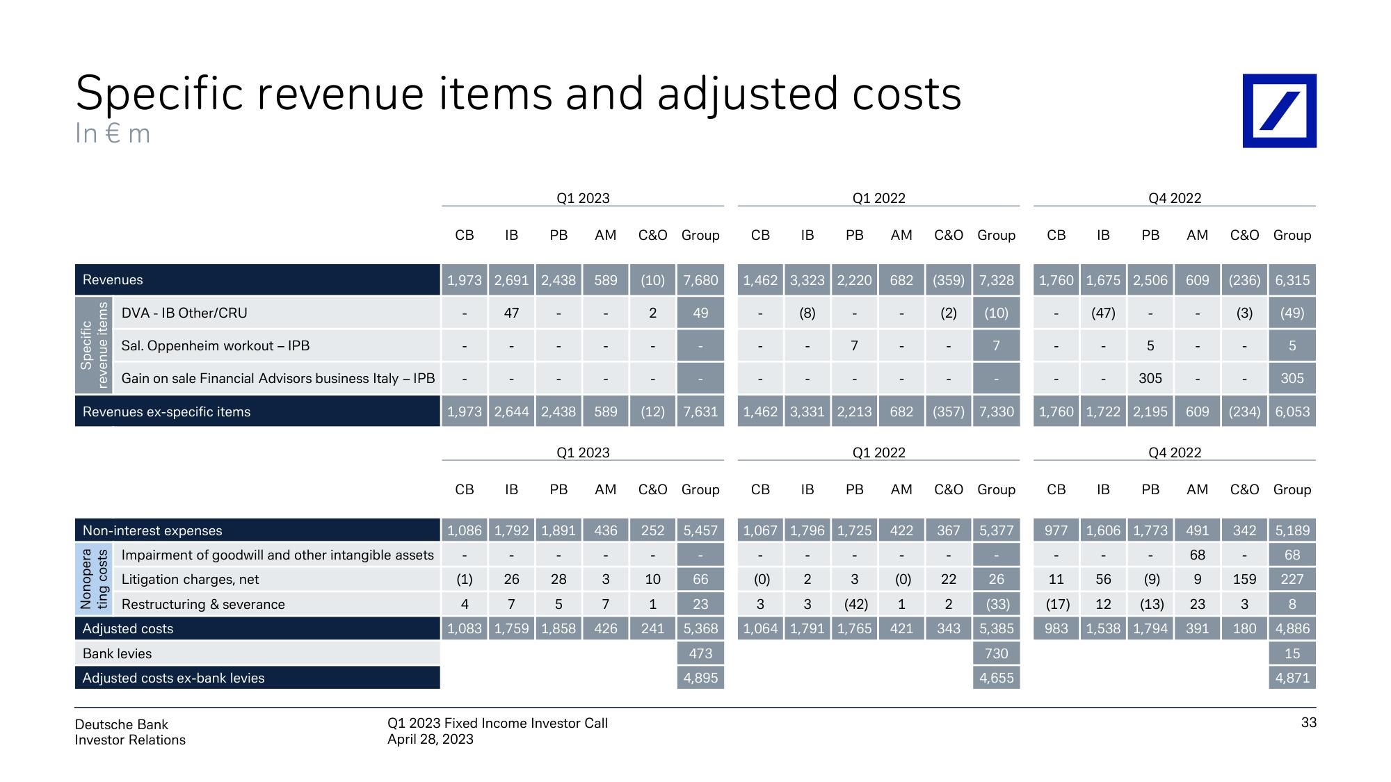The image size is (1391, 782).
Task: Click Q1 2022 C&O revenues value (359)
Action: click(949, 280)
